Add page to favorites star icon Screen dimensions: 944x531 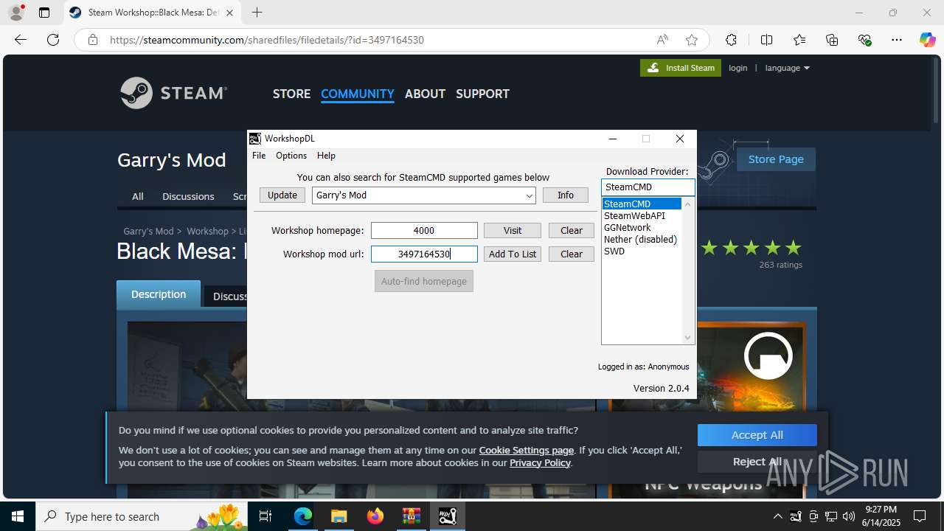692,40
